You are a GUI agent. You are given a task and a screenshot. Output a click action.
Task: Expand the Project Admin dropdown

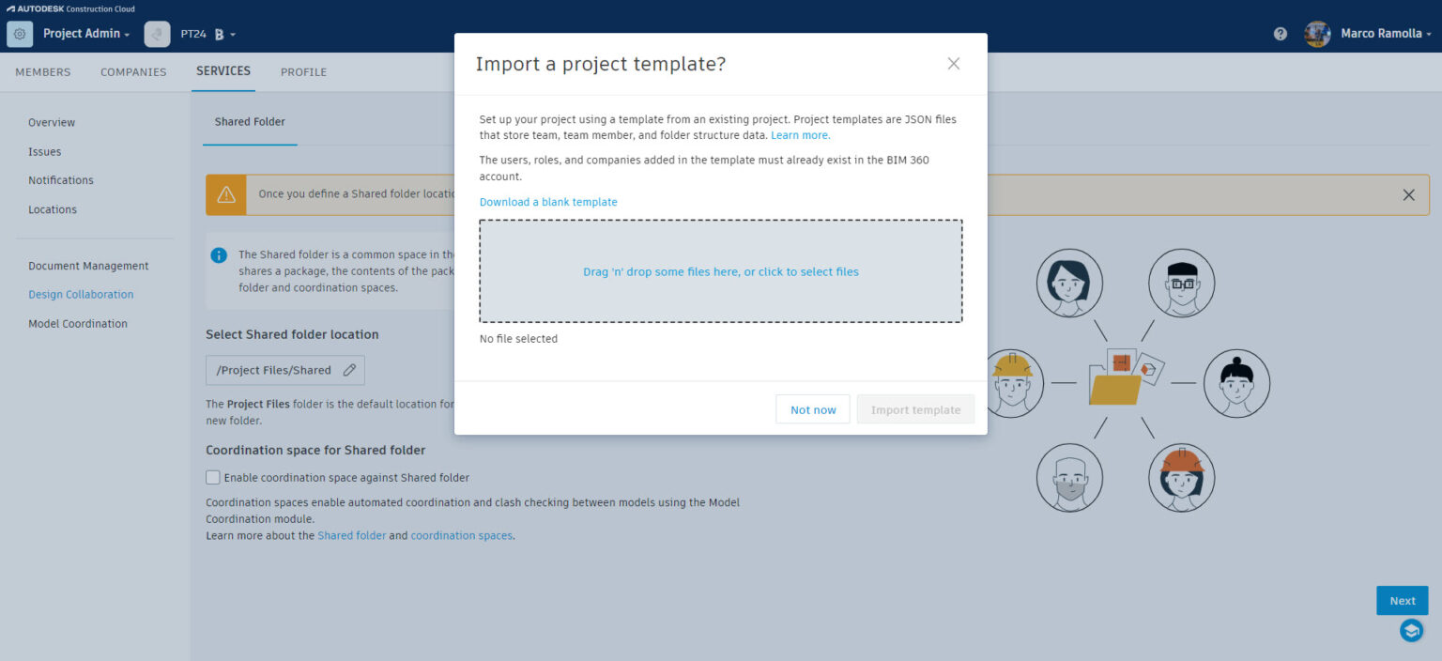[x=86, y=34]
